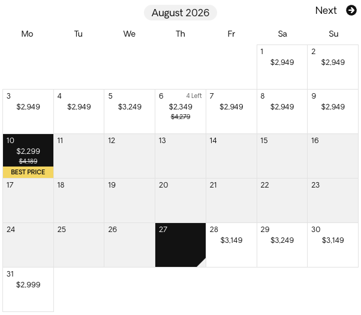Select Saturday August 8 date
This screenshot has width=361, height=315.
282,111
